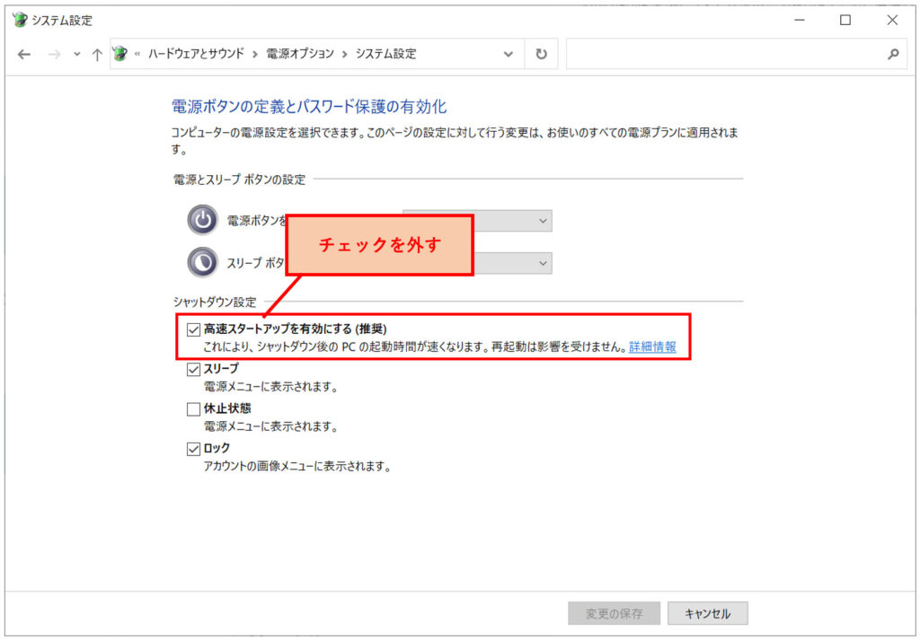The width and height of the screenshot is (920, 640).
Task: Enable the 休止状態 checkbox
Action: tap(194, 409)
